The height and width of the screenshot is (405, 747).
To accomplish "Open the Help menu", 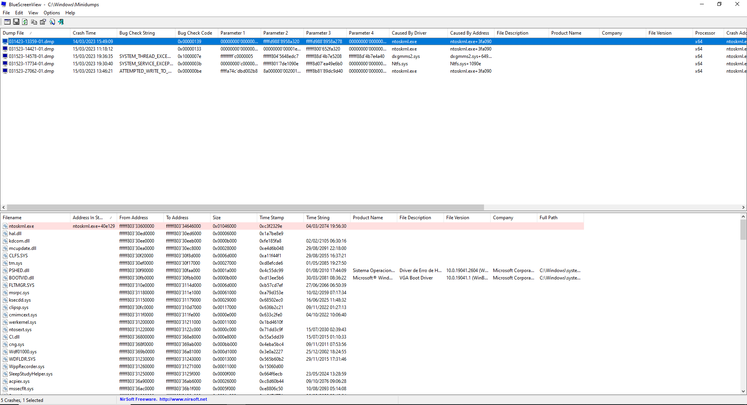I will pos(70,13).
